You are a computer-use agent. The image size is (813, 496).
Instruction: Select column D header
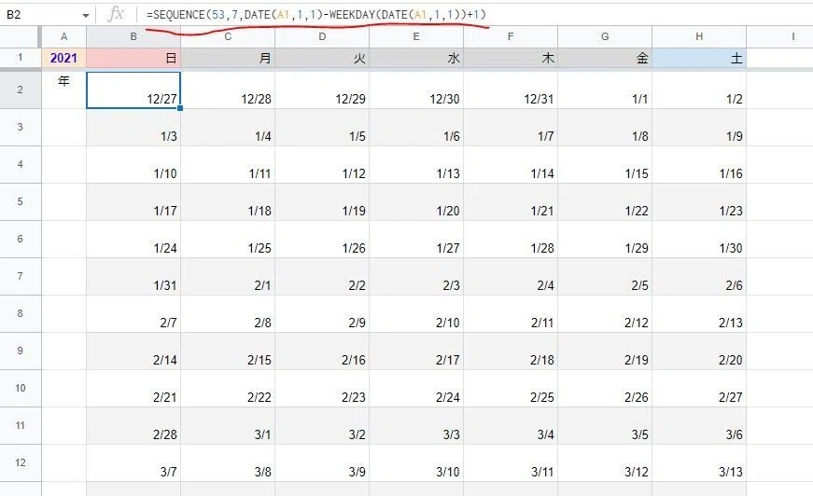click(x=322, y=36)
